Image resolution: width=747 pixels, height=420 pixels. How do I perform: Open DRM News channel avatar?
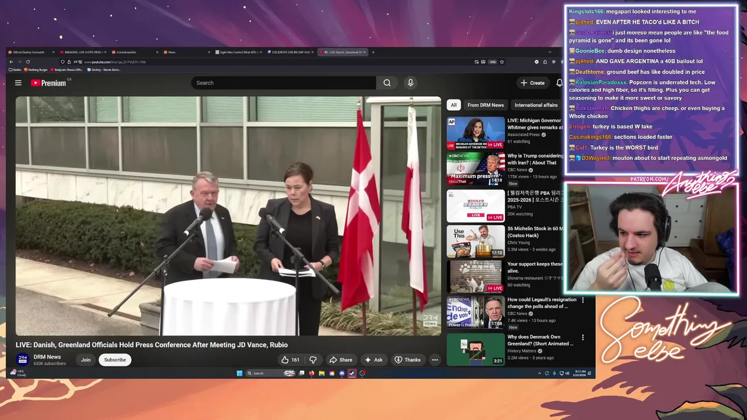coord(22,359)
